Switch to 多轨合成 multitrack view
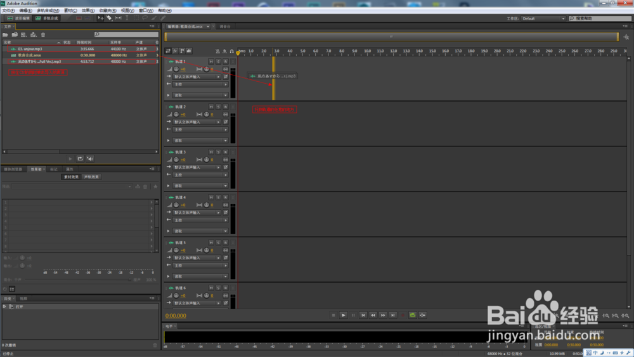This screenshot has height=357, width=634. (47, 18)
